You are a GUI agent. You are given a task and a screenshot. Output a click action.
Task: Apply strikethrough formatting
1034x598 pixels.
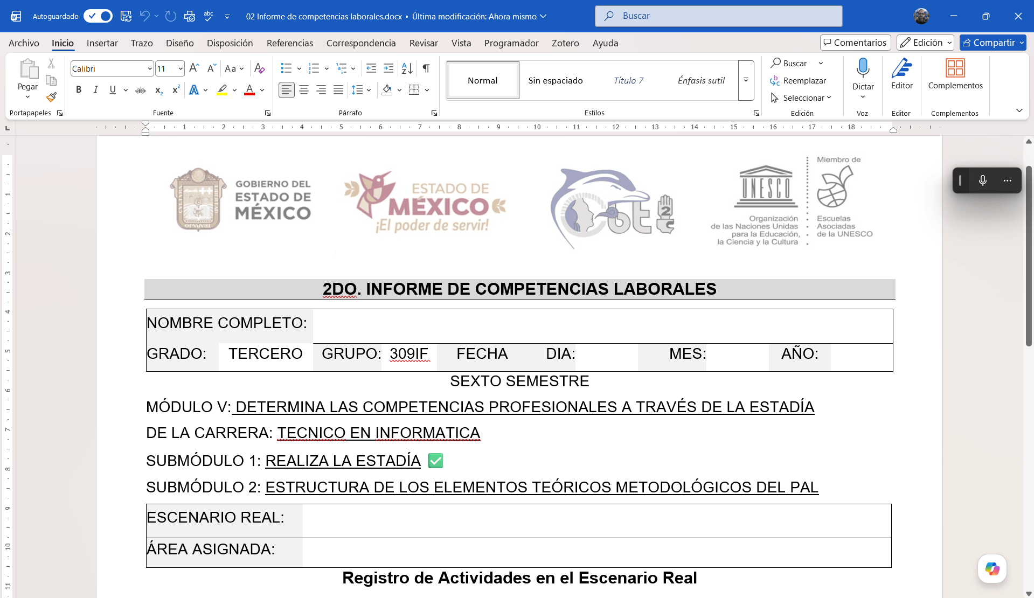[141, 90]
